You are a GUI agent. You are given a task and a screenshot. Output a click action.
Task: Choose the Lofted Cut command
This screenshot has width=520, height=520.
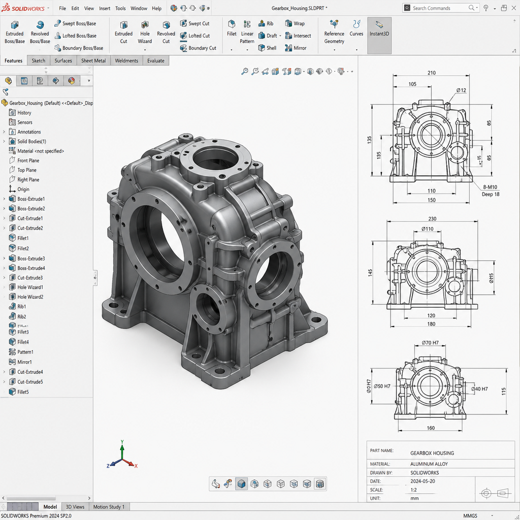click(x=194, y=36)
